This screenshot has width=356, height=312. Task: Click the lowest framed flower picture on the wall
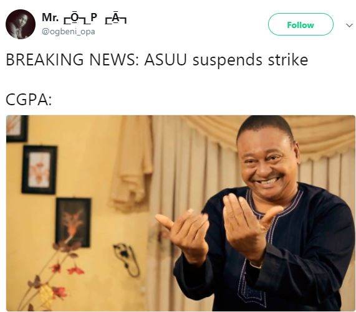coord(73,223)
